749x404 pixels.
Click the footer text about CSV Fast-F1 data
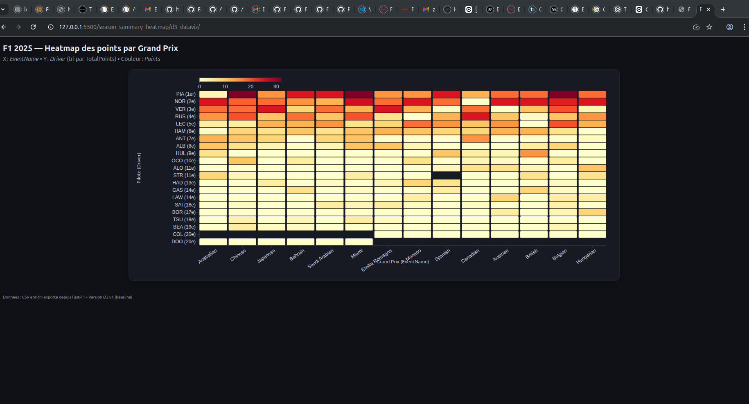pos(68,297)
